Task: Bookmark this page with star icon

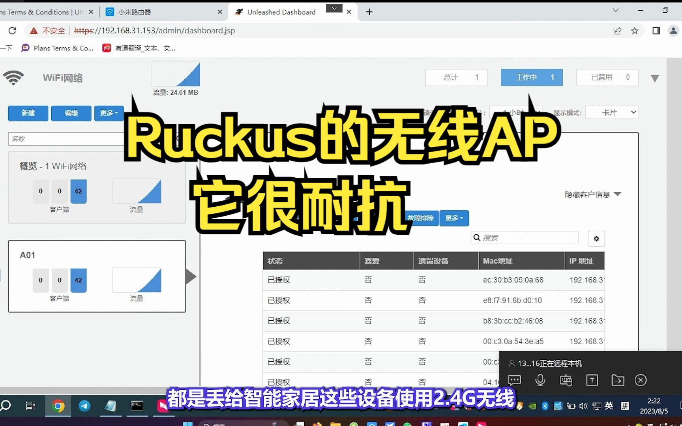Action: (x=635, y=31)
